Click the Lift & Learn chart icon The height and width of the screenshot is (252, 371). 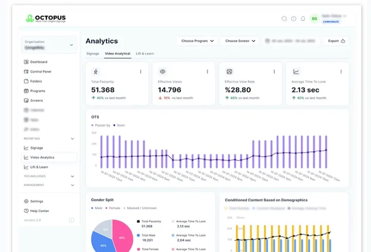(26, 167)
